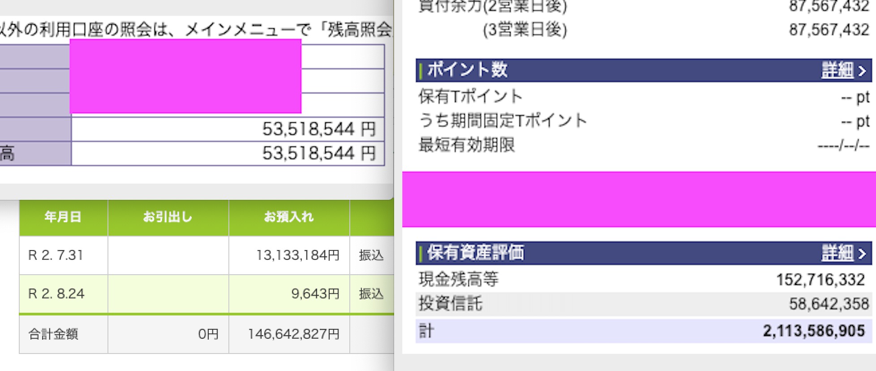
Task: Select the 合計金額 label cell
Action: 63,334
